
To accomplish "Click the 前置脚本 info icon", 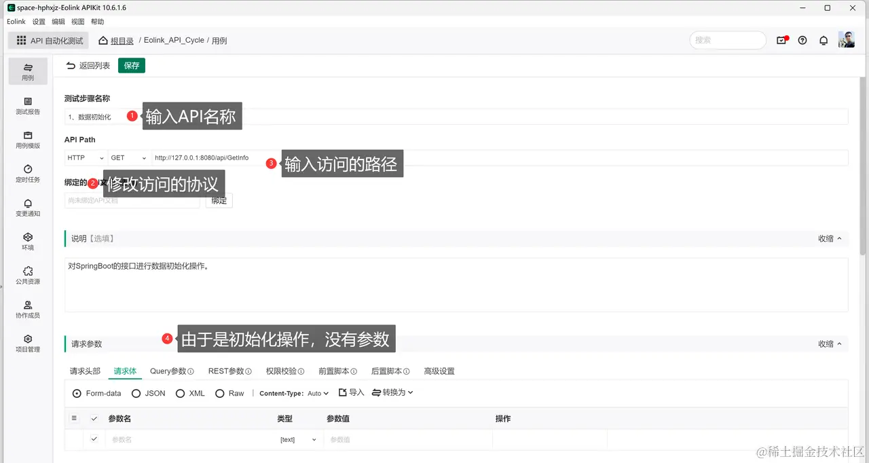I will coord(354,371).
